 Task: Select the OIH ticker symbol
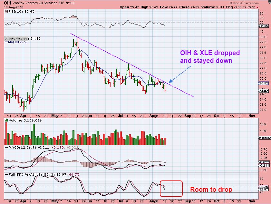pos(8,3)
